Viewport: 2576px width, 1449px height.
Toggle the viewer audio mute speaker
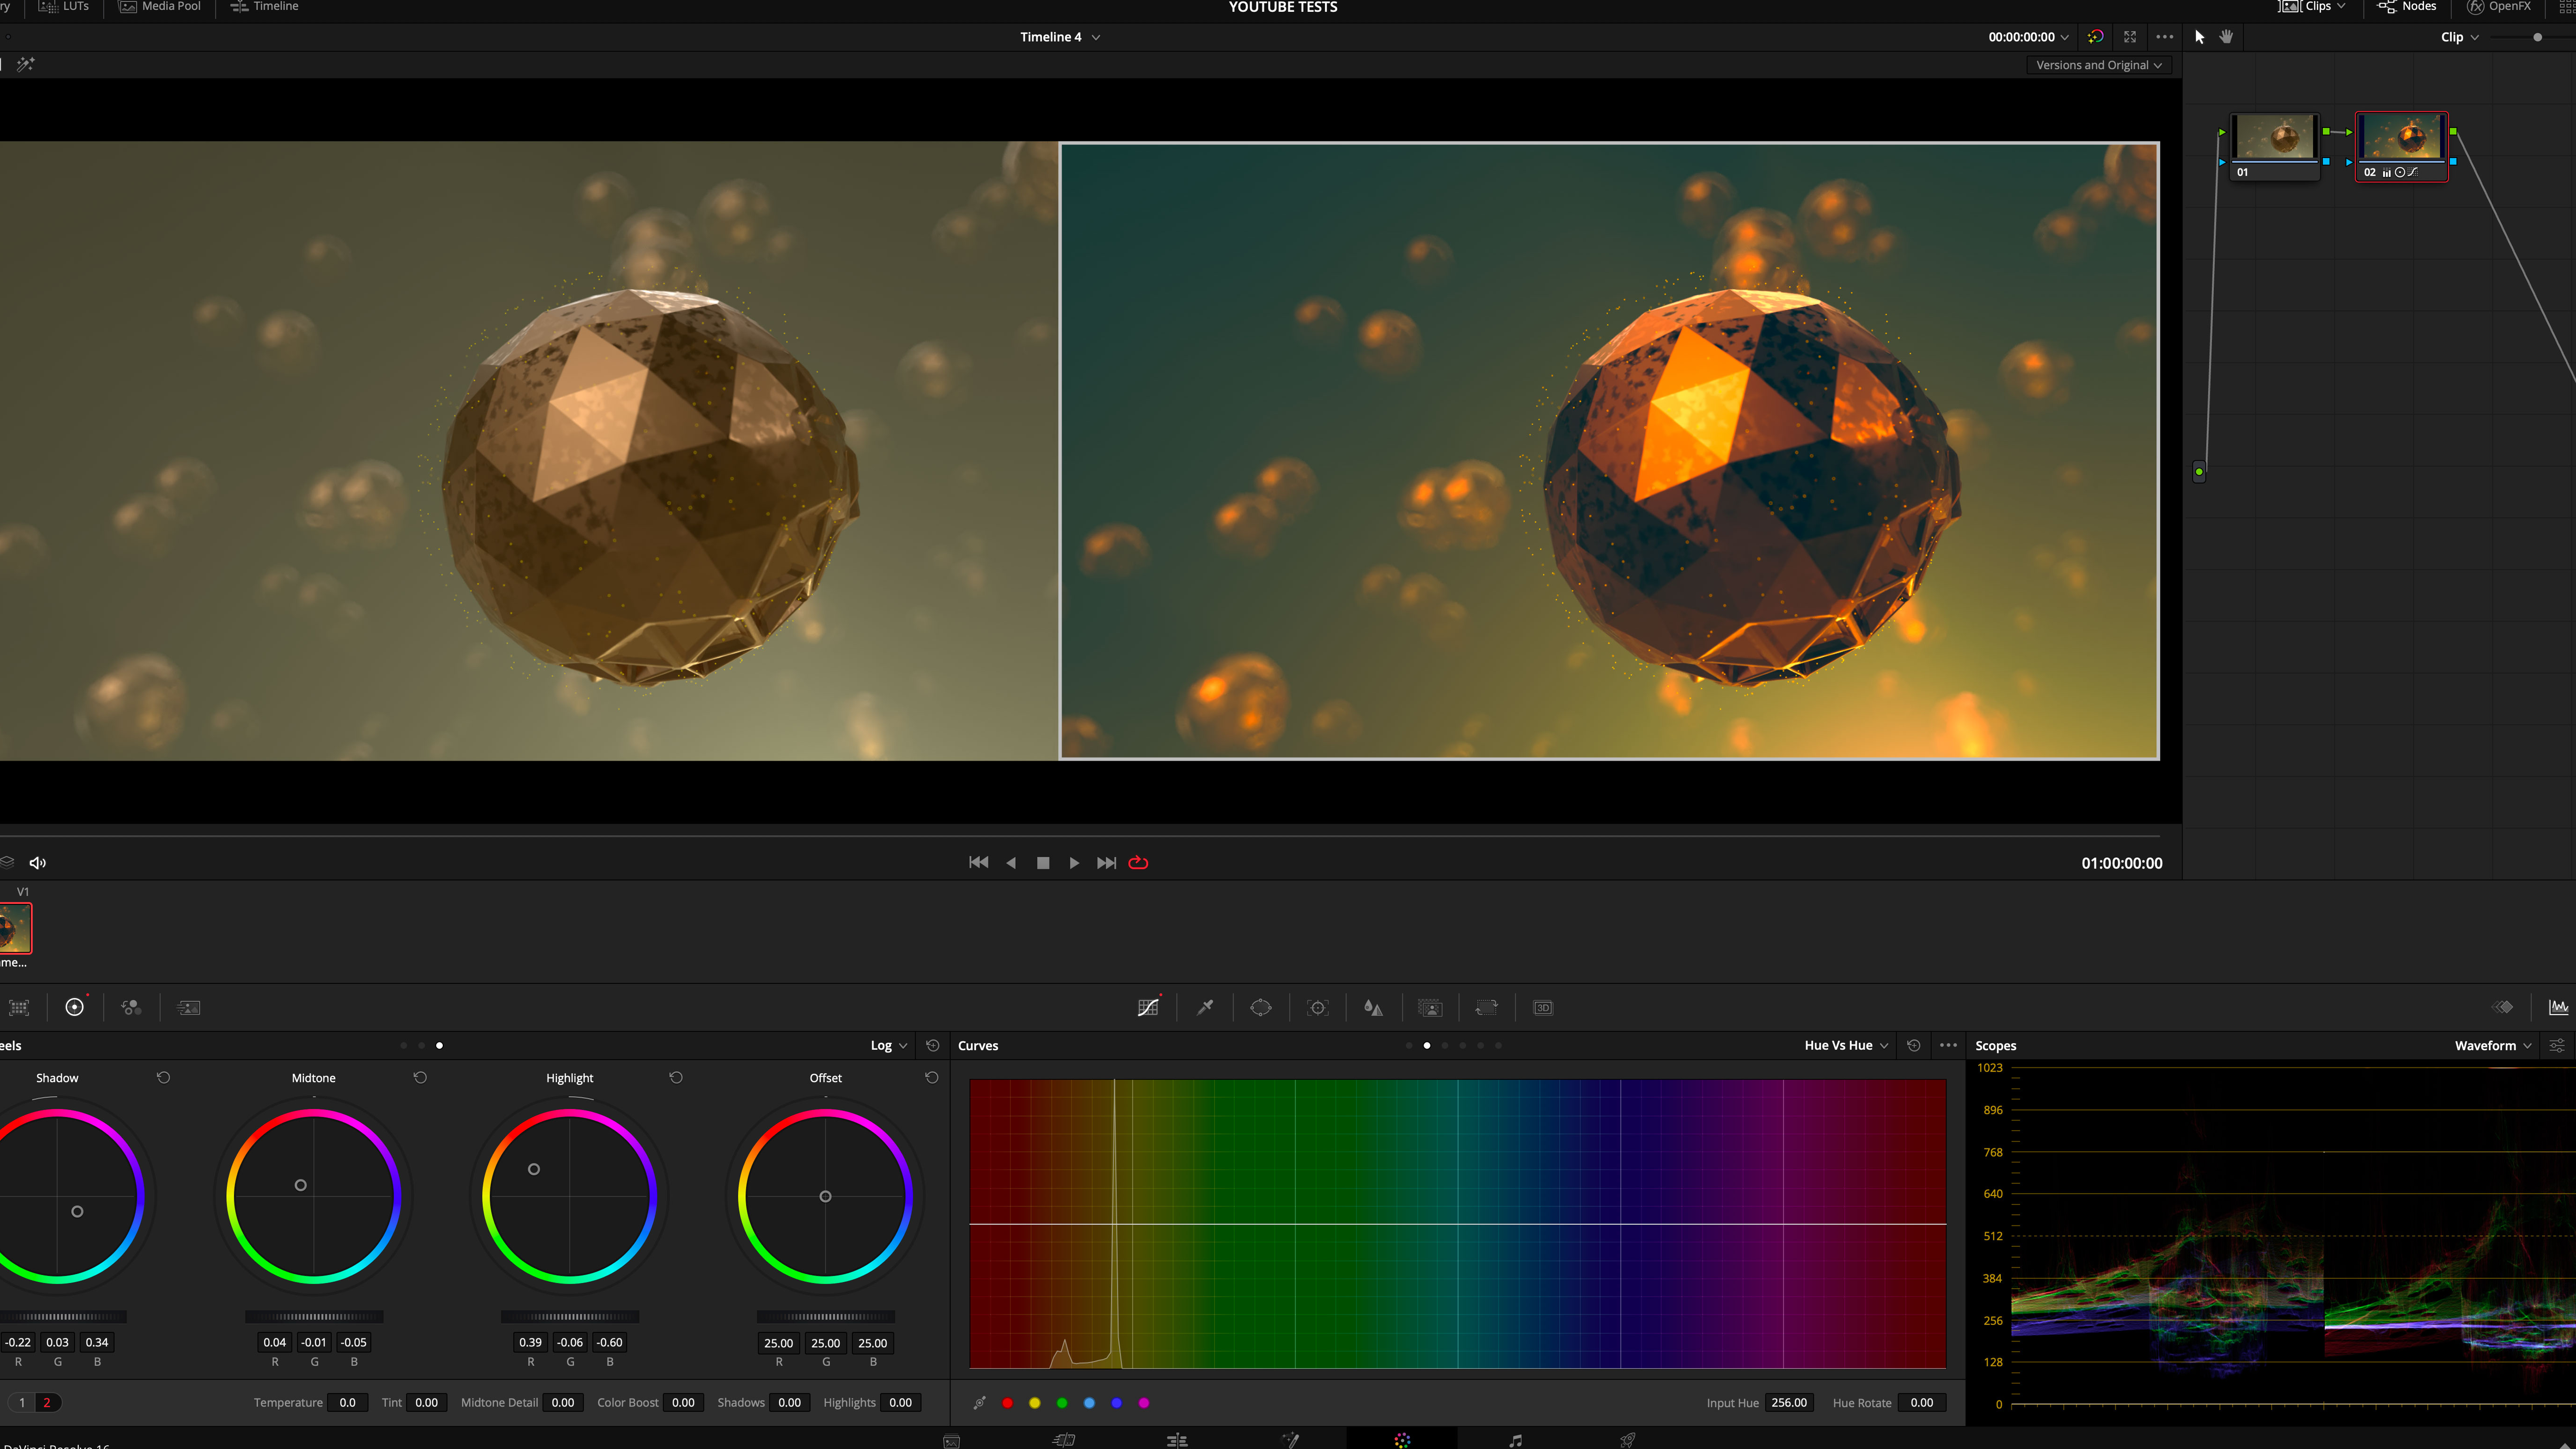38,863
